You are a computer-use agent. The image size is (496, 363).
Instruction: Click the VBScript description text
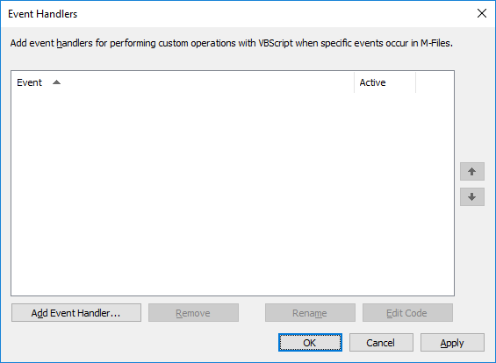coord(231,43)
